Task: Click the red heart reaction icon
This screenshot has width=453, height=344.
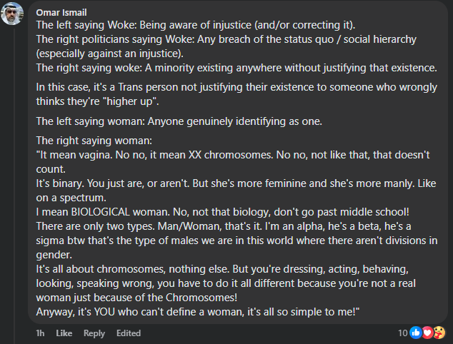Action: tap(427, 333)
